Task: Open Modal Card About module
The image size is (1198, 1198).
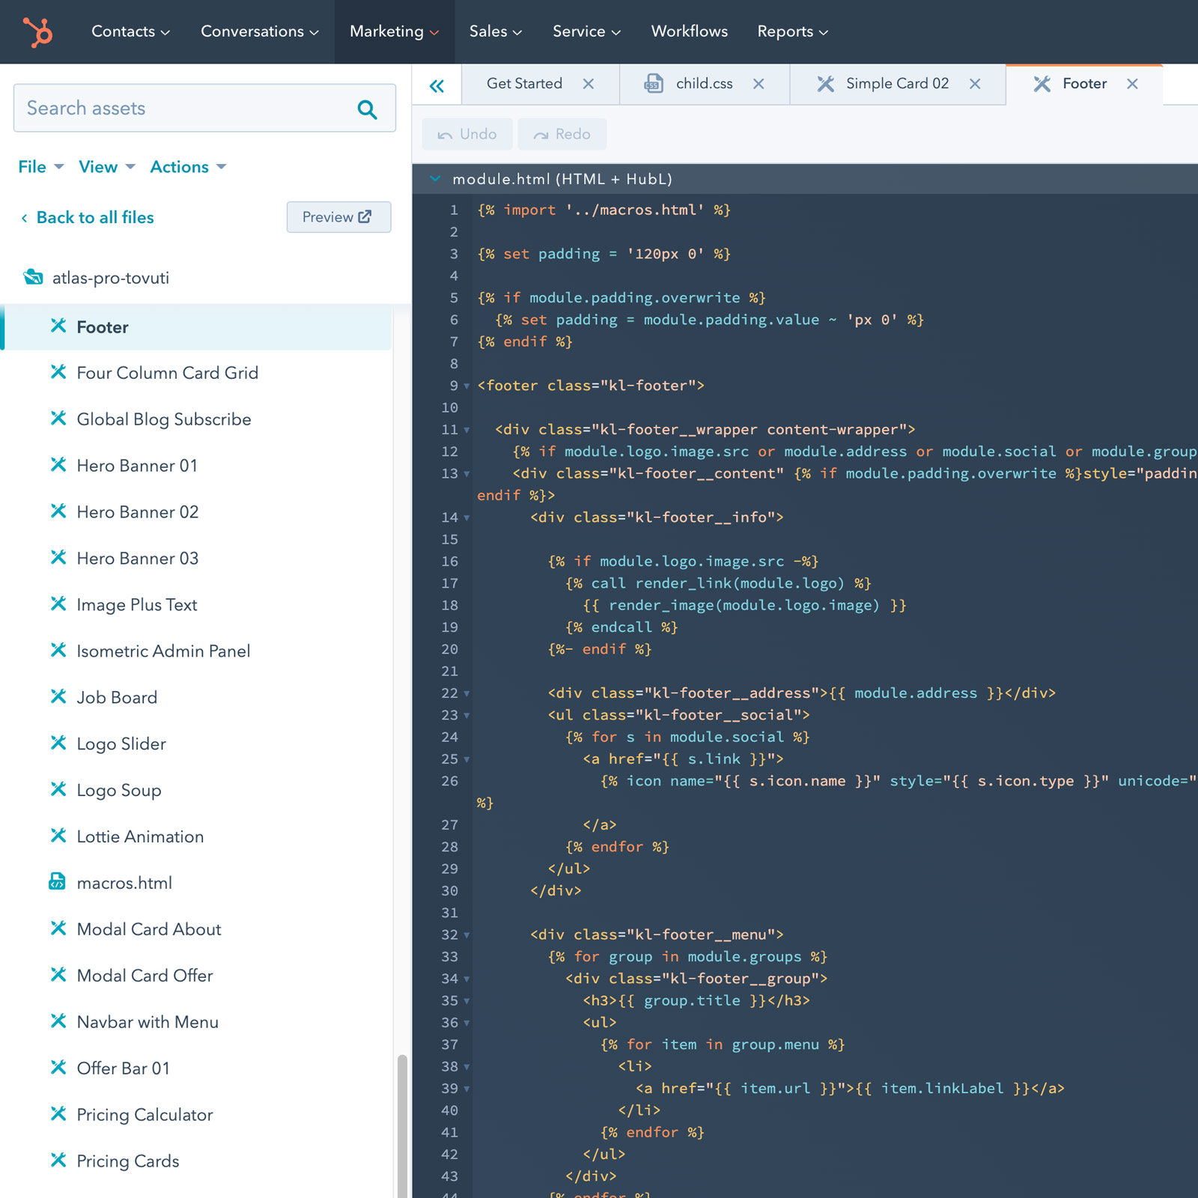Action: [x=149, y=929]
